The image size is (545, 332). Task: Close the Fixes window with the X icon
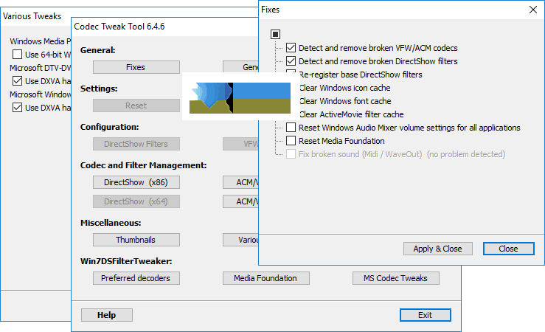533,10
